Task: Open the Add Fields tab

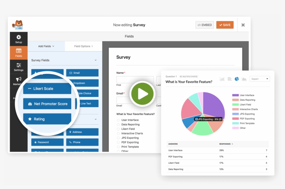Action: (46, 46)
